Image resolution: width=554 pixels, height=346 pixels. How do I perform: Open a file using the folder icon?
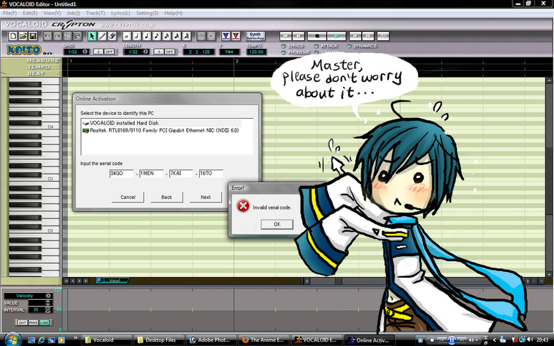(23, 36)
